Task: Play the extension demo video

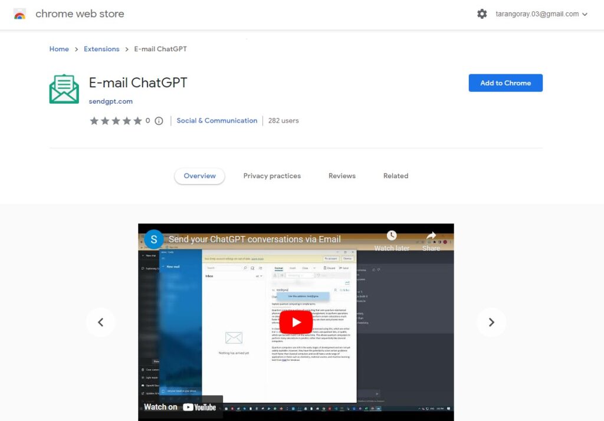Action: (x=296, y=322)
